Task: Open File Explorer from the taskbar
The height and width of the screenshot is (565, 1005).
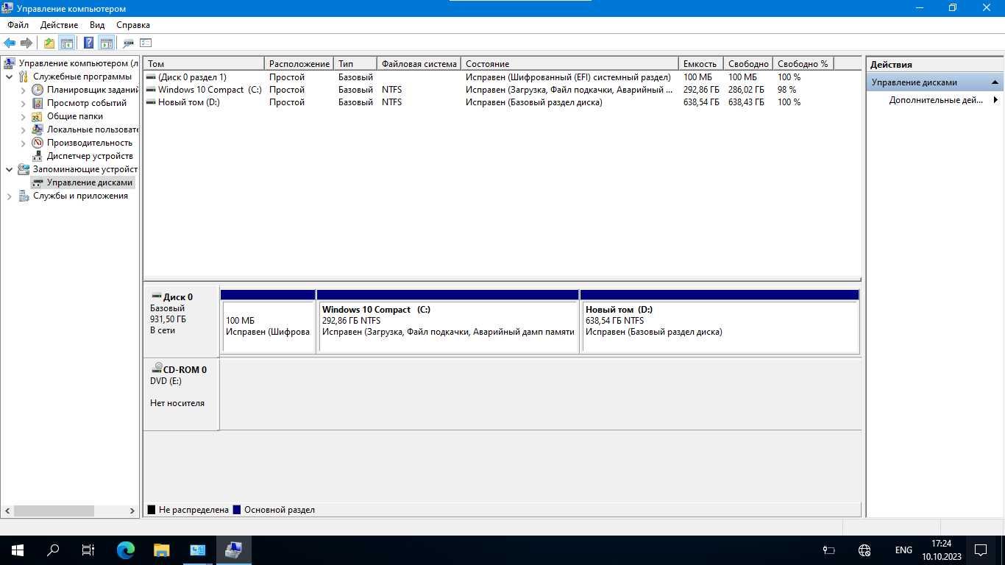Action: coord(161,550)
